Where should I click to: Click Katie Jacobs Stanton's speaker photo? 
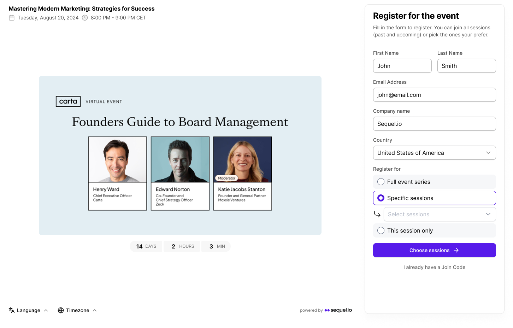pyautogui.click(x=243, y=159)
